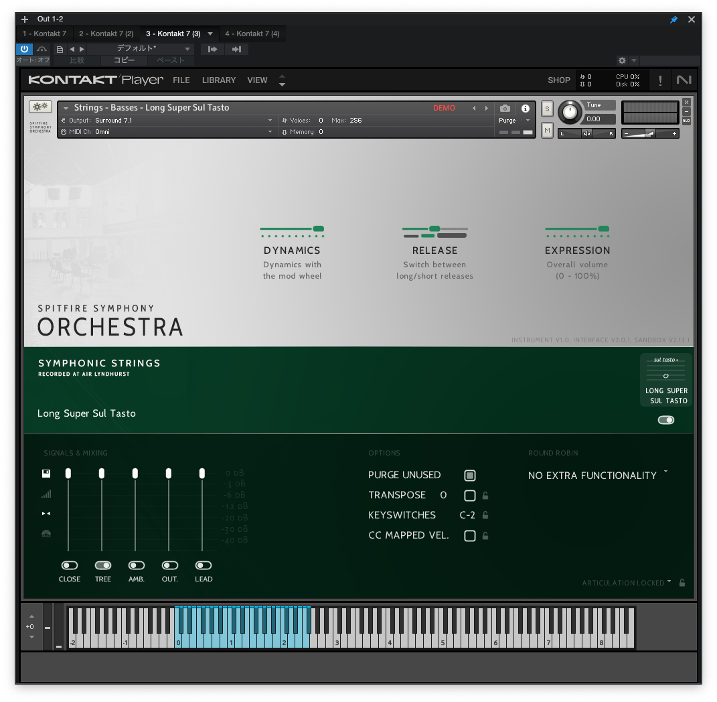Go to next instrument preset arrow
Screen dimensions: 717x702
tap(487, 108)
